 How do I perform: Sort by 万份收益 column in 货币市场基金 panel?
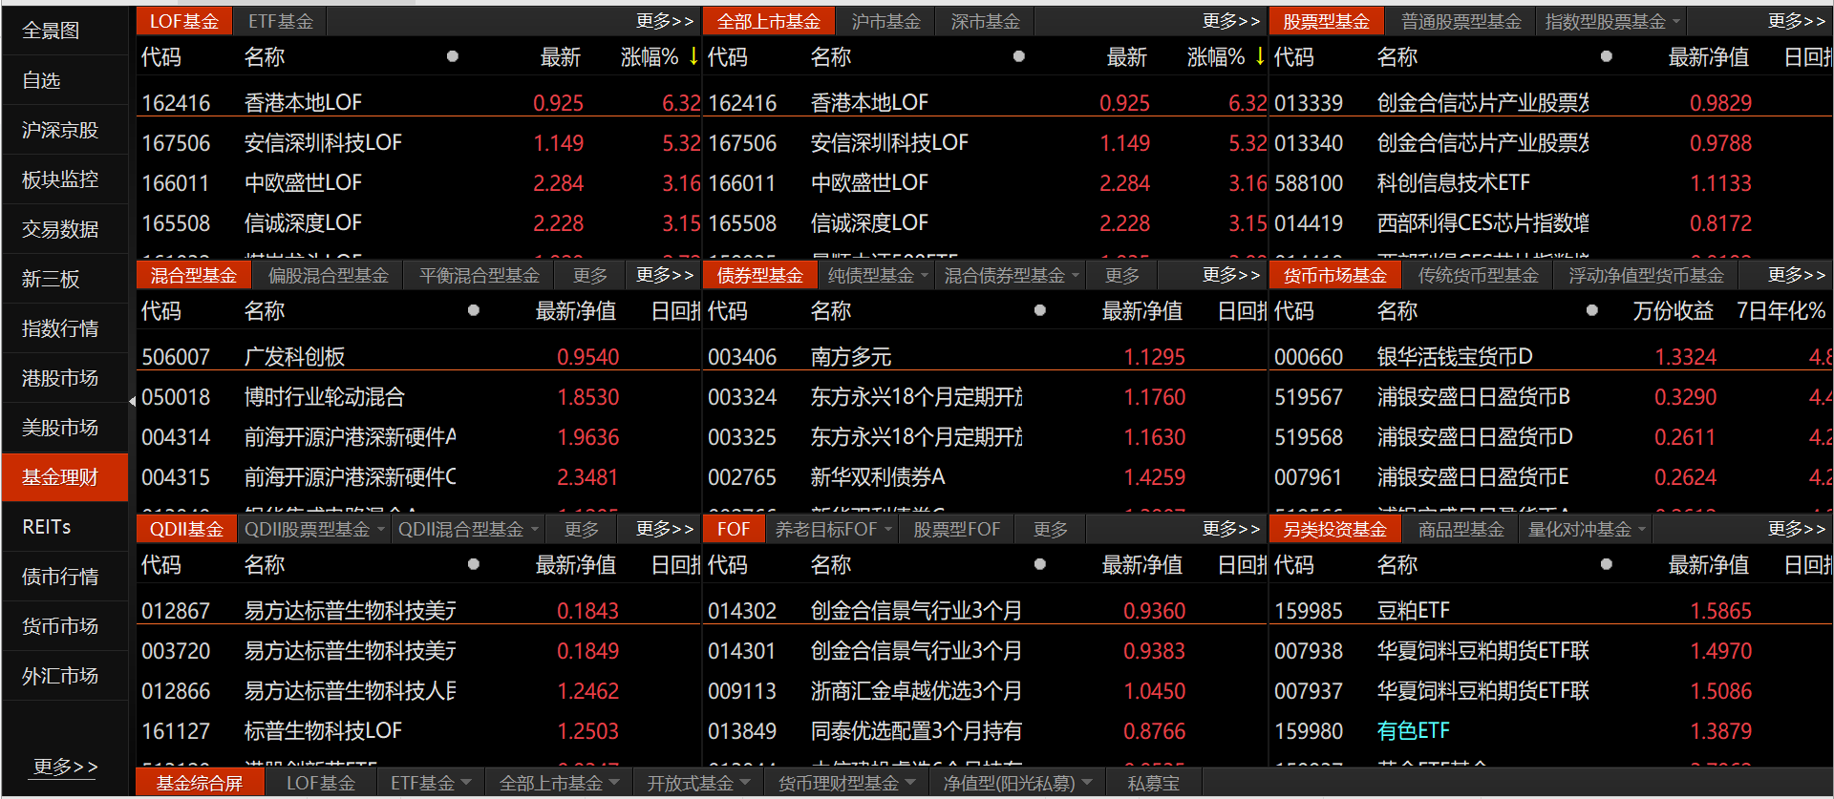coord(1673,310)
